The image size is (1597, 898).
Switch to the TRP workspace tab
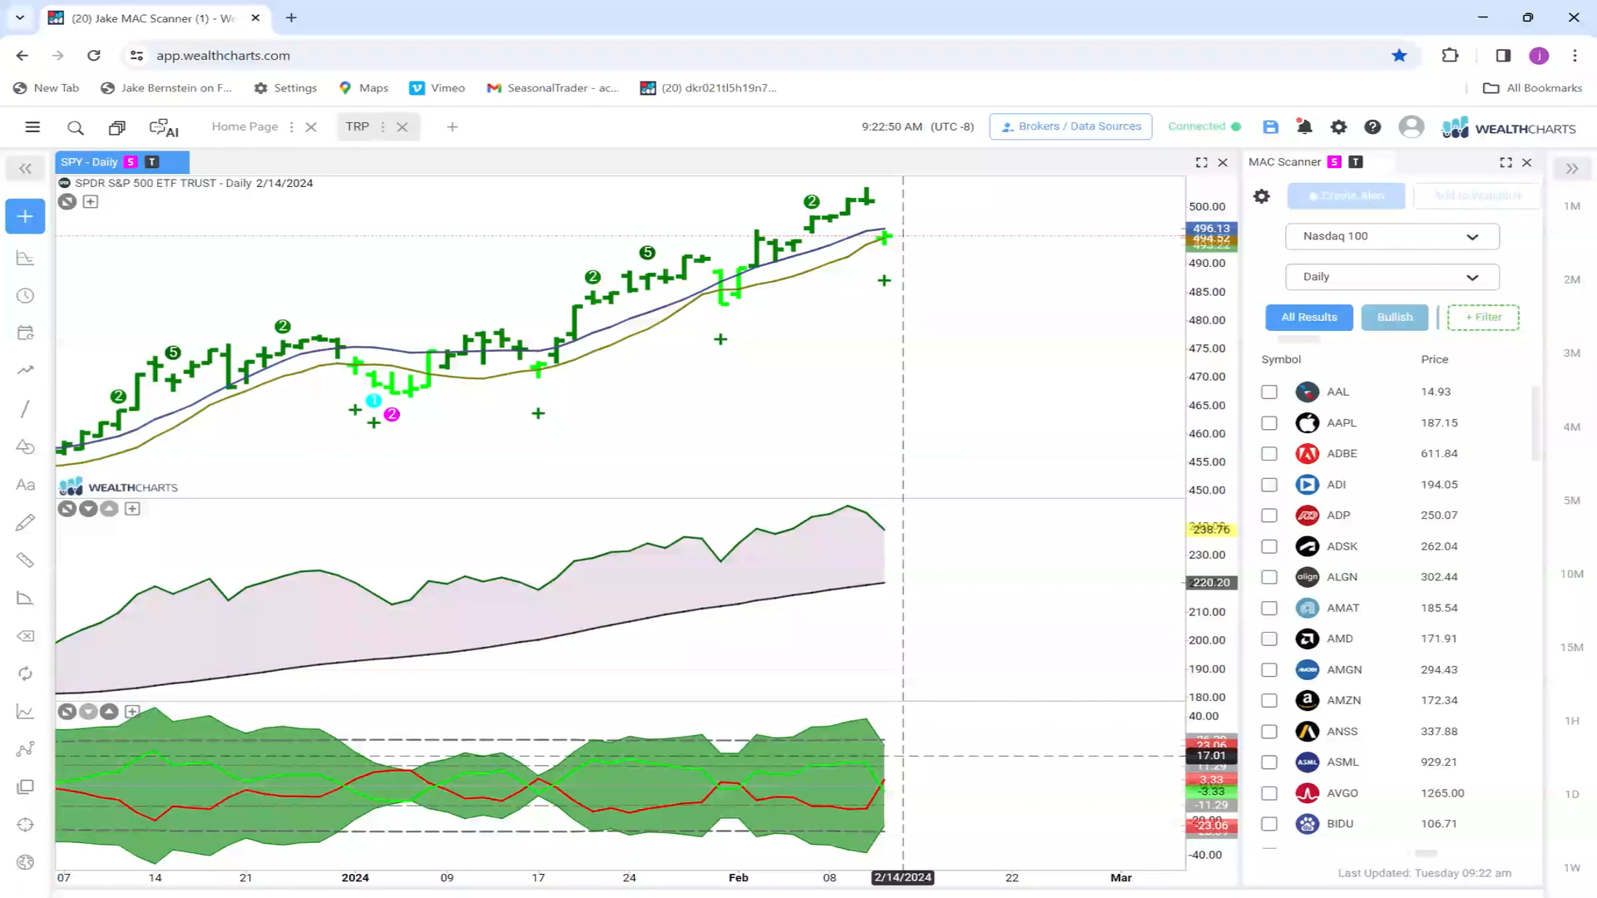point(358,126)
